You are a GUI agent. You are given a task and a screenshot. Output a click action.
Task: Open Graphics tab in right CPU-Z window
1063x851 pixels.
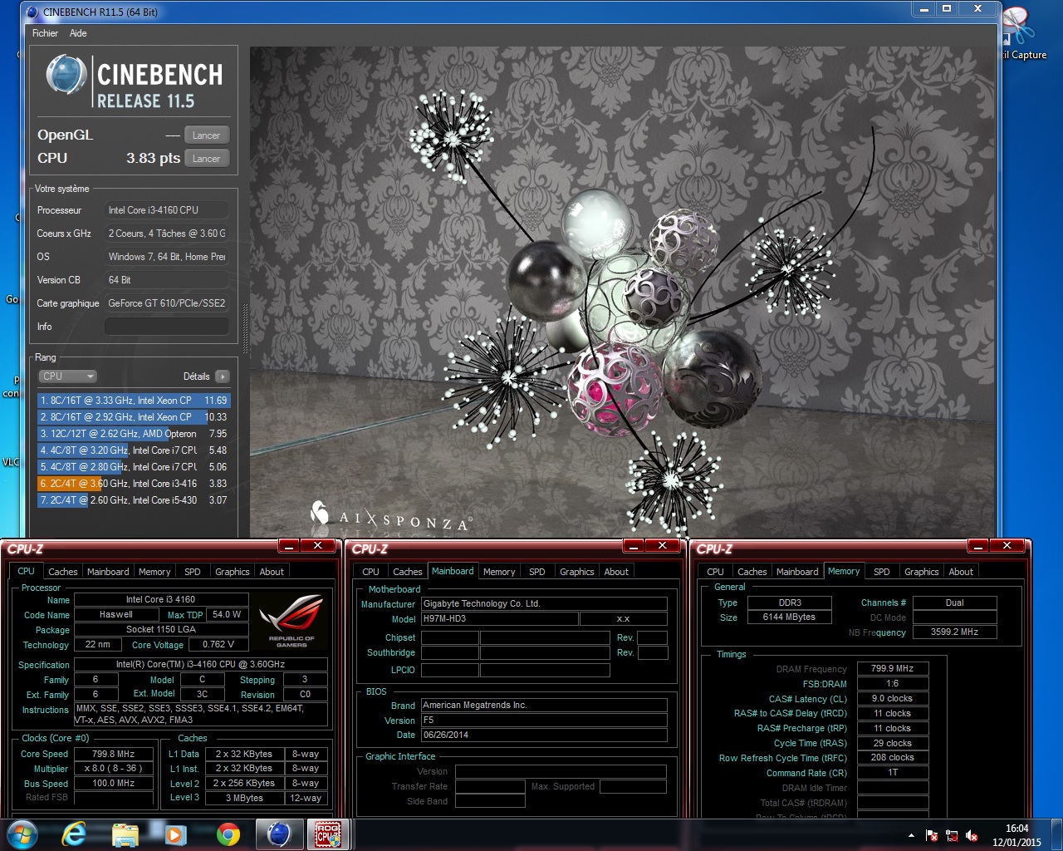click(921, 572)
